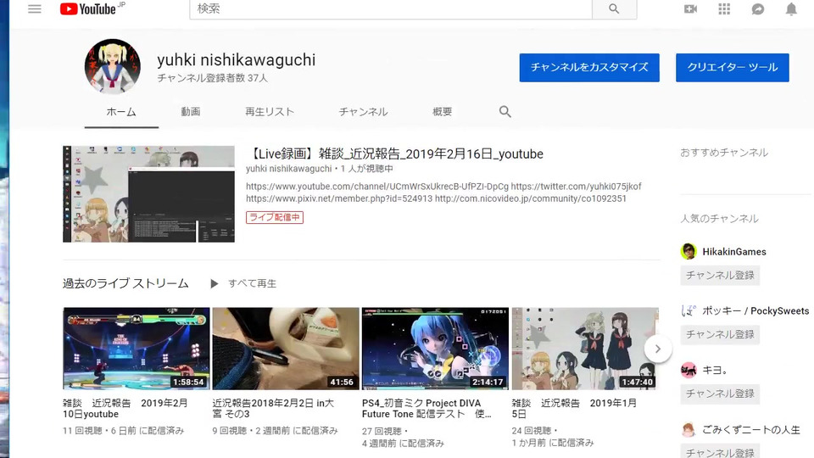Click the play all triangle icon
814x458 pixels.
[x=214, y=283]
